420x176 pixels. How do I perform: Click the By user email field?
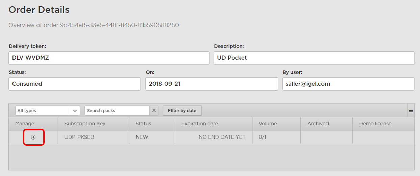tap(348, 84)
